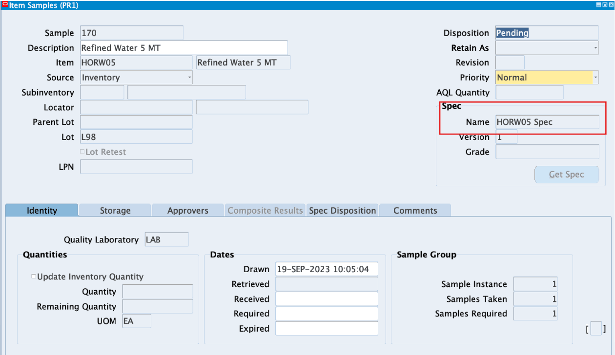Toggle the Lot Retest checkbox
This screenshot has width=615, height=355.
(82, 152)
